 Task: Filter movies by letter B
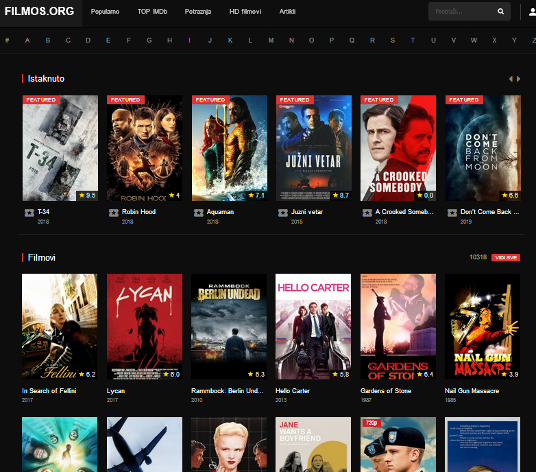pyautogui.click(x=48, y=40)
